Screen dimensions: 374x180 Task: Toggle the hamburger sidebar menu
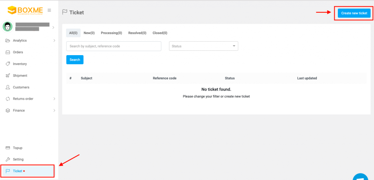(x=49, y=10)
